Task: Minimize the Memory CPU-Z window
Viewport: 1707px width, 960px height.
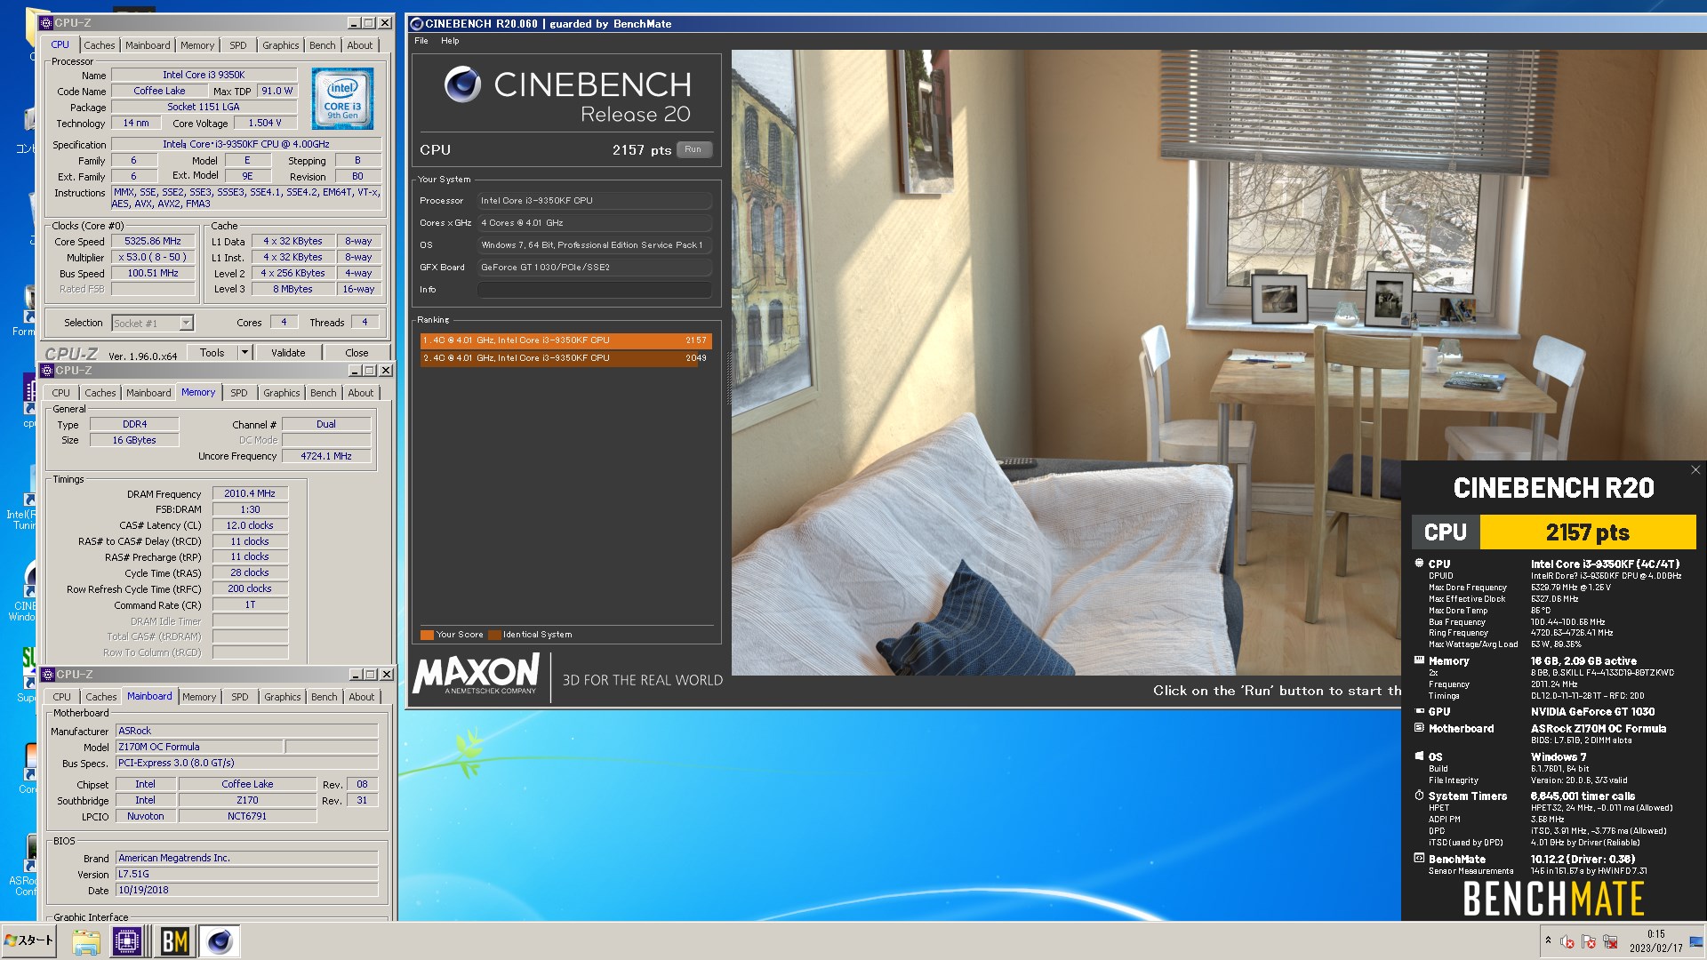Action: click(x=354, y=371)
